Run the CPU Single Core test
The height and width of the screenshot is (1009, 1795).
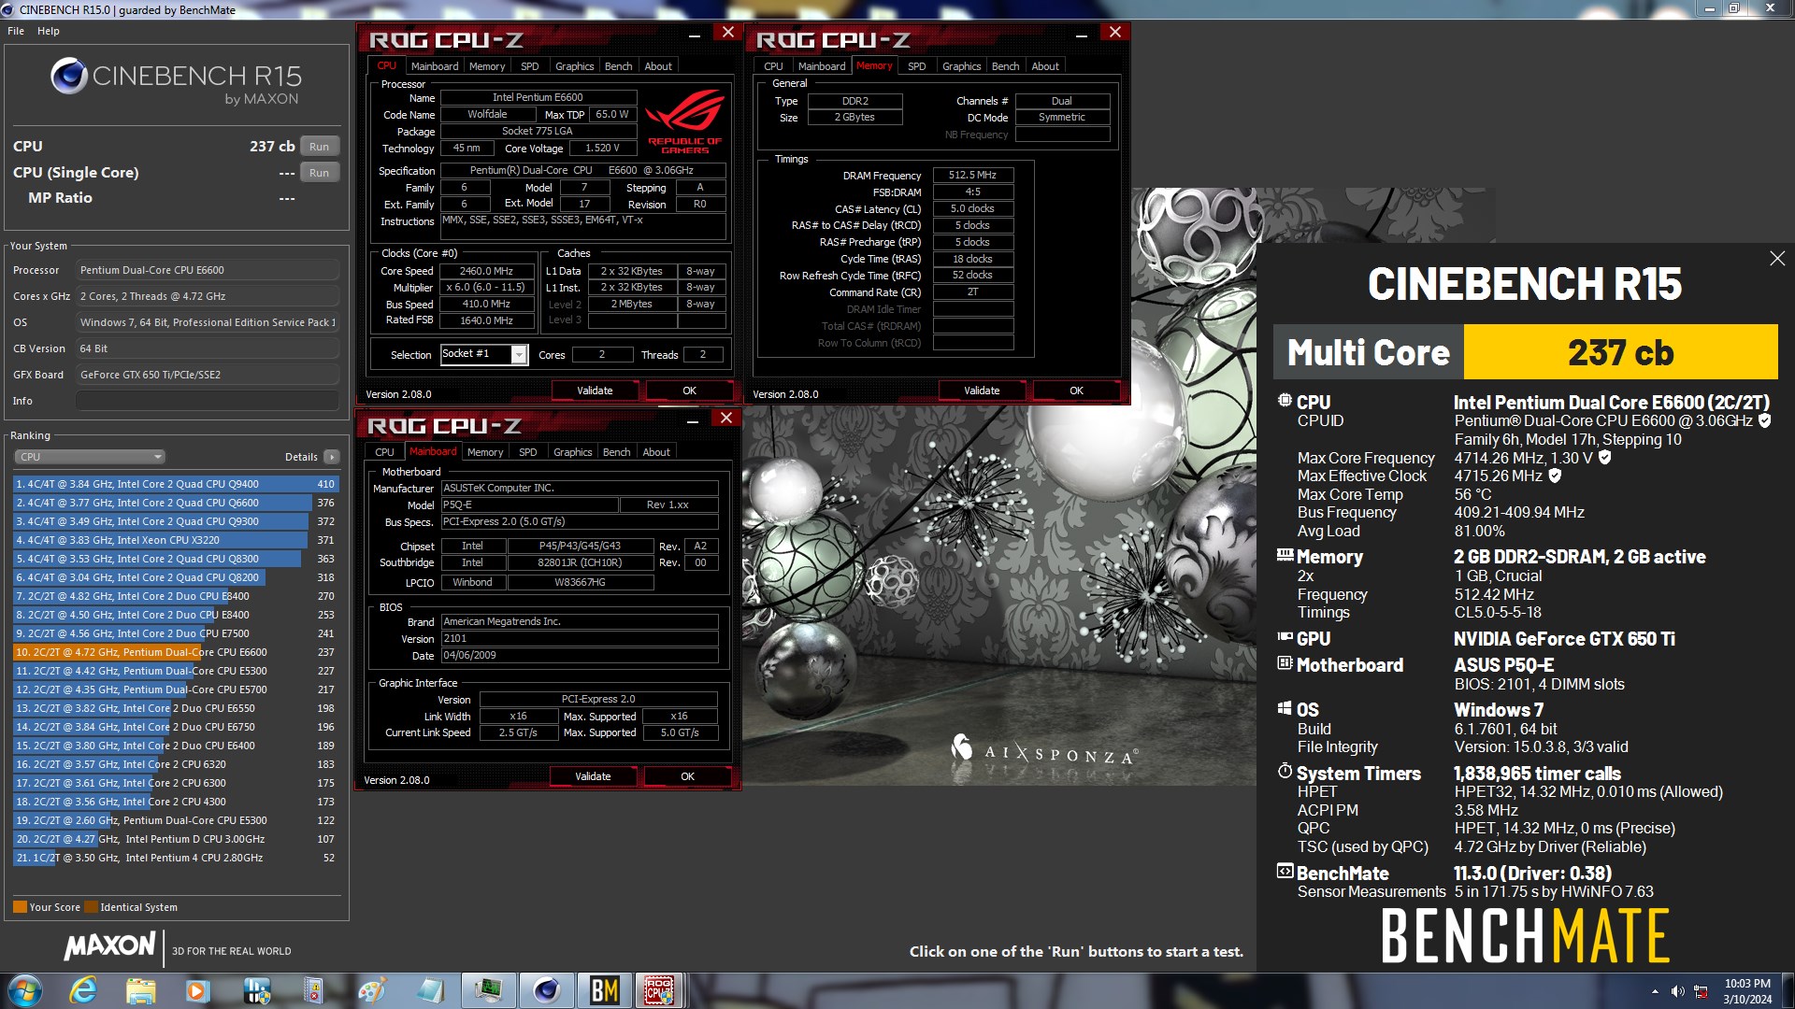(x=320, y=173)
